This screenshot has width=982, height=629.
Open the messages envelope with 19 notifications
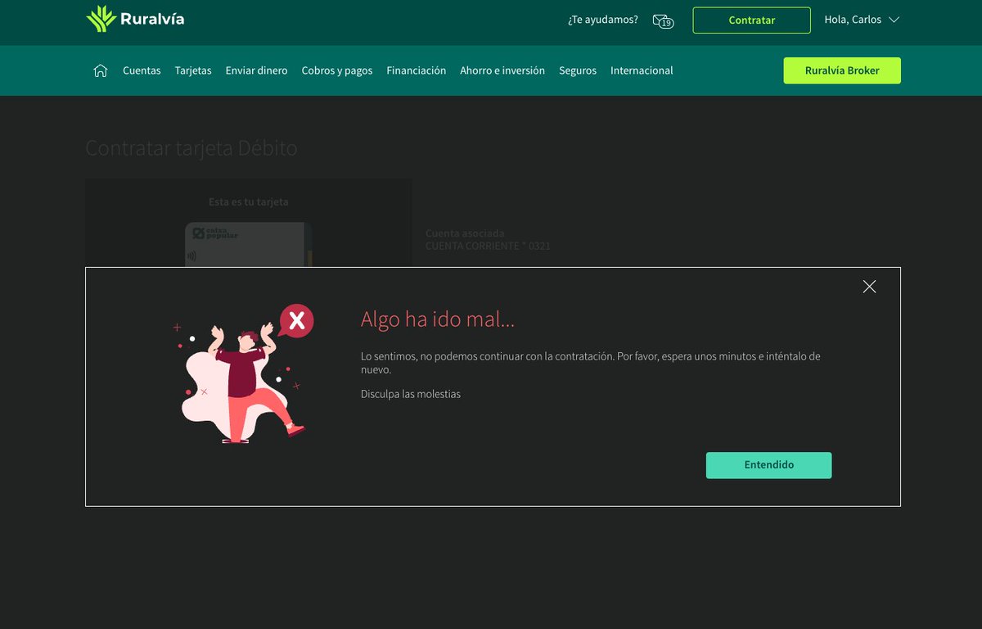click(661, 20)
